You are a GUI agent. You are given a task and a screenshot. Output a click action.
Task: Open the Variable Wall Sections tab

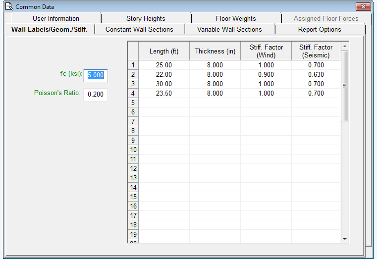(x=229, y=29)
